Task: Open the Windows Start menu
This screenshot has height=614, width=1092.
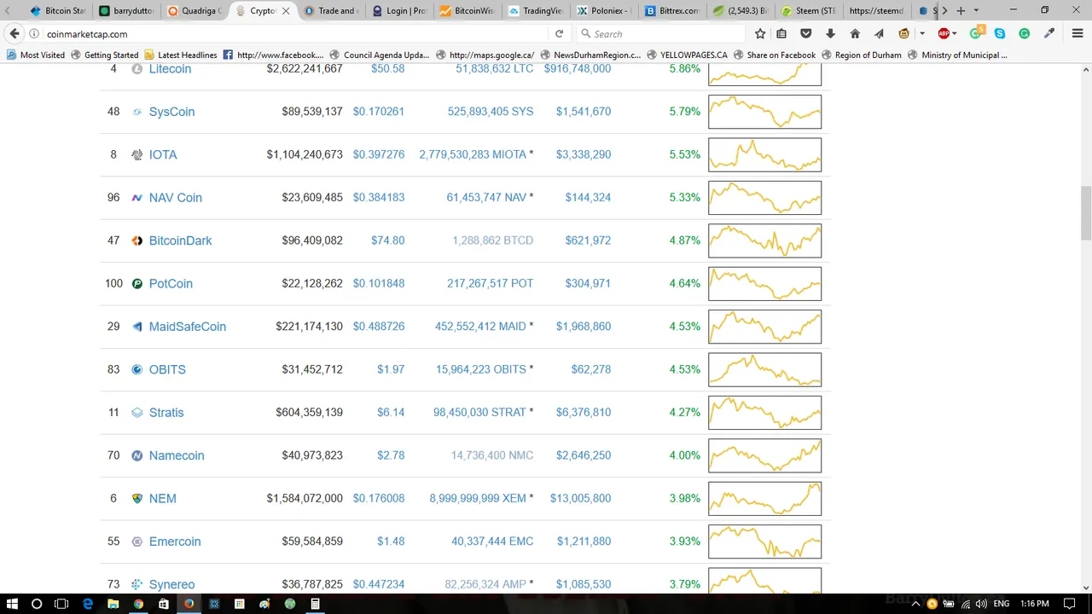Action: (x=12, y=604)
